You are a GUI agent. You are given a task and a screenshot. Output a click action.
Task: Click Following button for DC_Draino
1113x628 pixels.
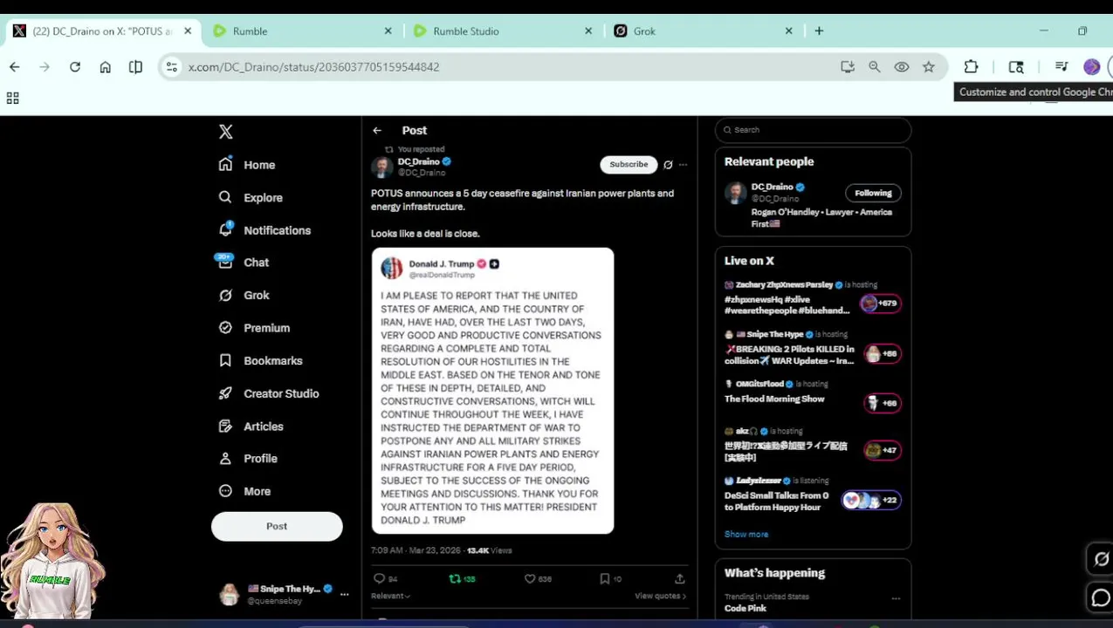[873, 193]
